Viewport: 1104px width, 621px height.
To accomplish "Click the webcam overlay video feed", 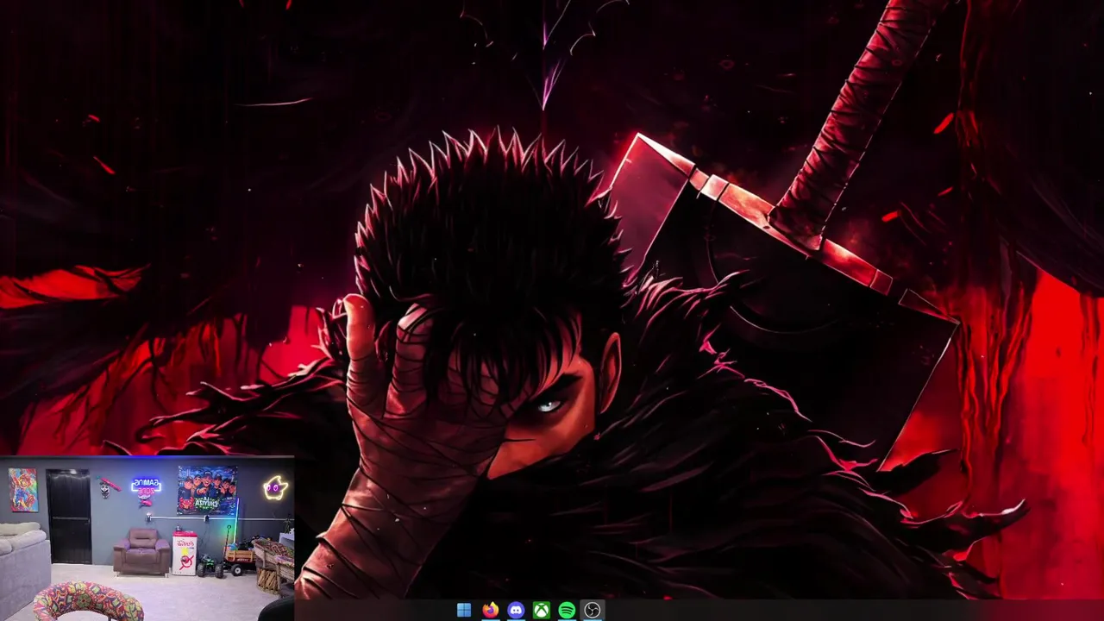I will coord(147,539).
